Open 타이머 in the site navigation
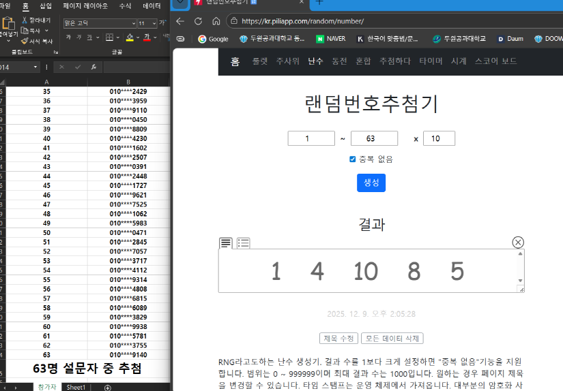Image resolution: width=563 pixels, height=391 pixels. (431, 61)
